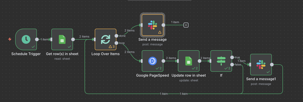Click the If node true output
The width and height of the screenshot is (303, 102).
coord(232,57)
